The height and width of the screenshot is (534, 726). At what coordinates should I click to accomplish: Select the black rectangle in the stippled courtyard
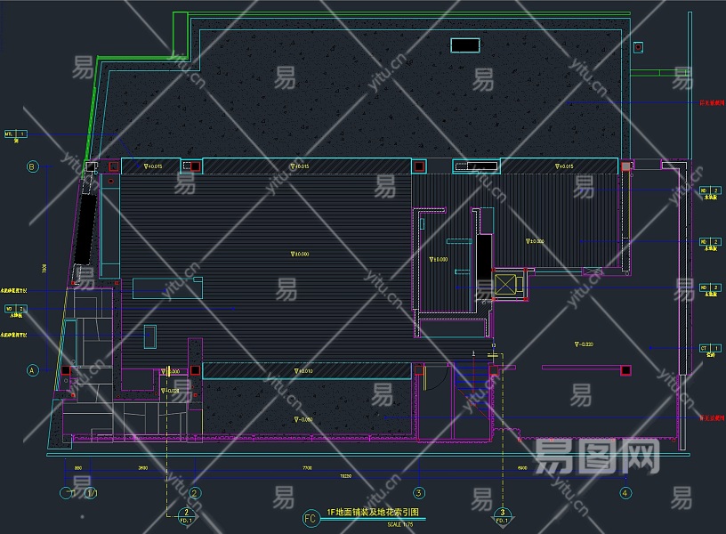[x=465, y=45]
